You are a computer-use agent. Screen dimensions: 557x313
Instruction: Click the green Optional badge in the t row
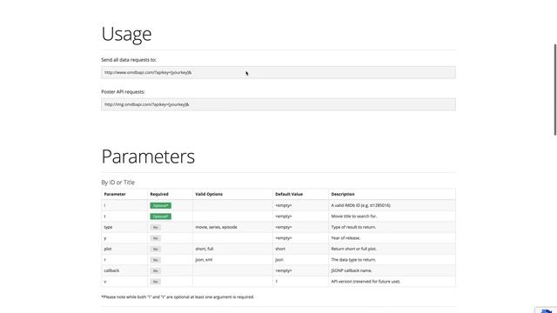160,216
